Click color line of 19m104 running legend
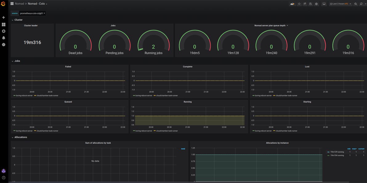Image resolution: width=367 pixels, height=183 pixels. 329,155
